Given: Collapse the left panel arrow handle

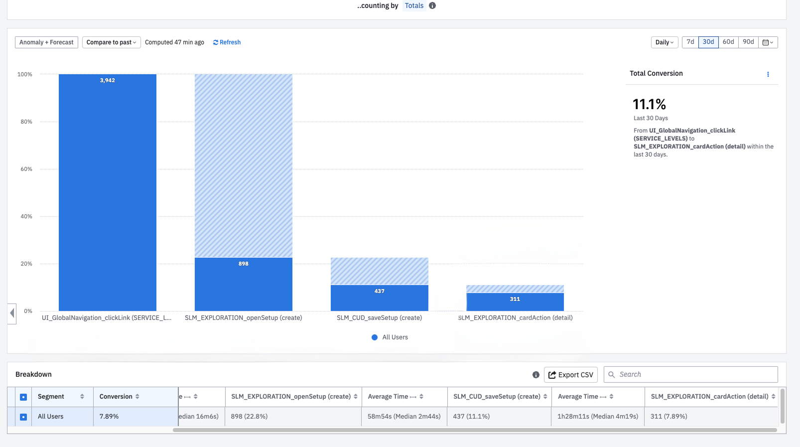Looking at the screenshot, I should click(x=12, y=313).
